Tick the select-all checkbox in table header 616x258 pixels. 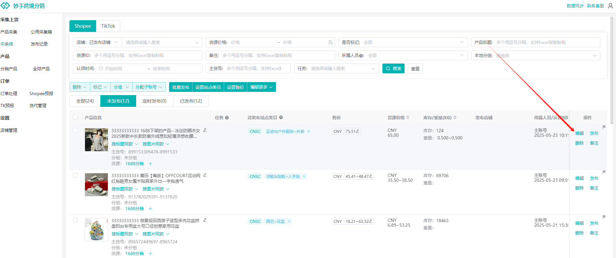75,117
